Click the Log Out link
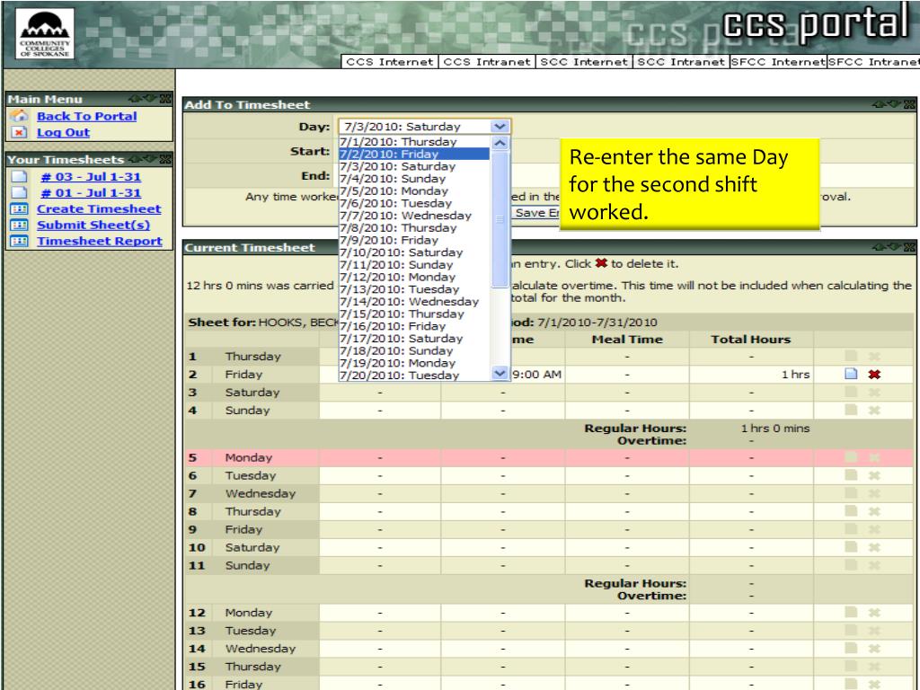The width and height of the screenshot is (920, 690). [x=64, y=133]
